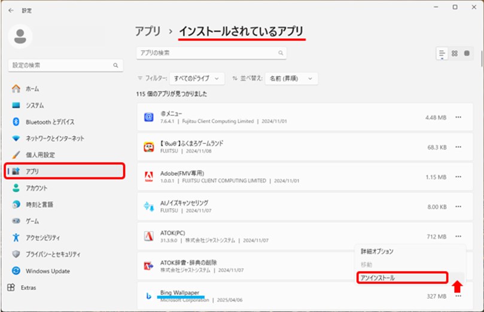This screenshot has width=484, height=312.
Task: Open プライバシーとセキュリティ settings
Action: point(65,255)
